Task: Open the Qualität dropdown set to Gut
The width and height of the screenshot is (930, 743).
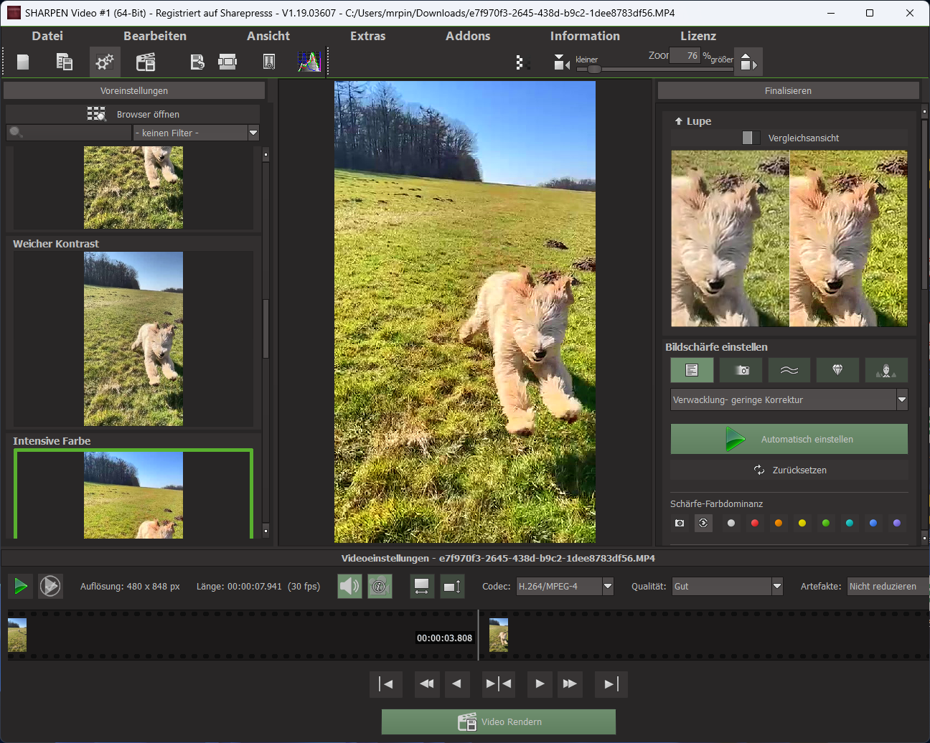Action: tap(726, 586)
